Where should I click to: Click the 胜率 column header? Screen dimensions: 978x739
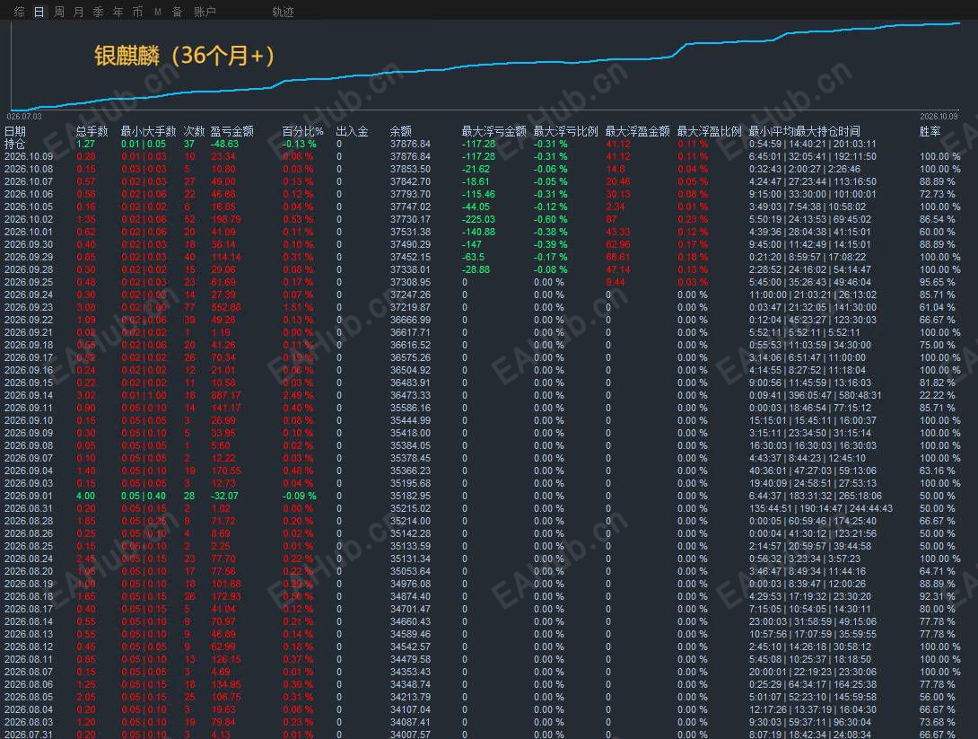(x=930, y=131)
